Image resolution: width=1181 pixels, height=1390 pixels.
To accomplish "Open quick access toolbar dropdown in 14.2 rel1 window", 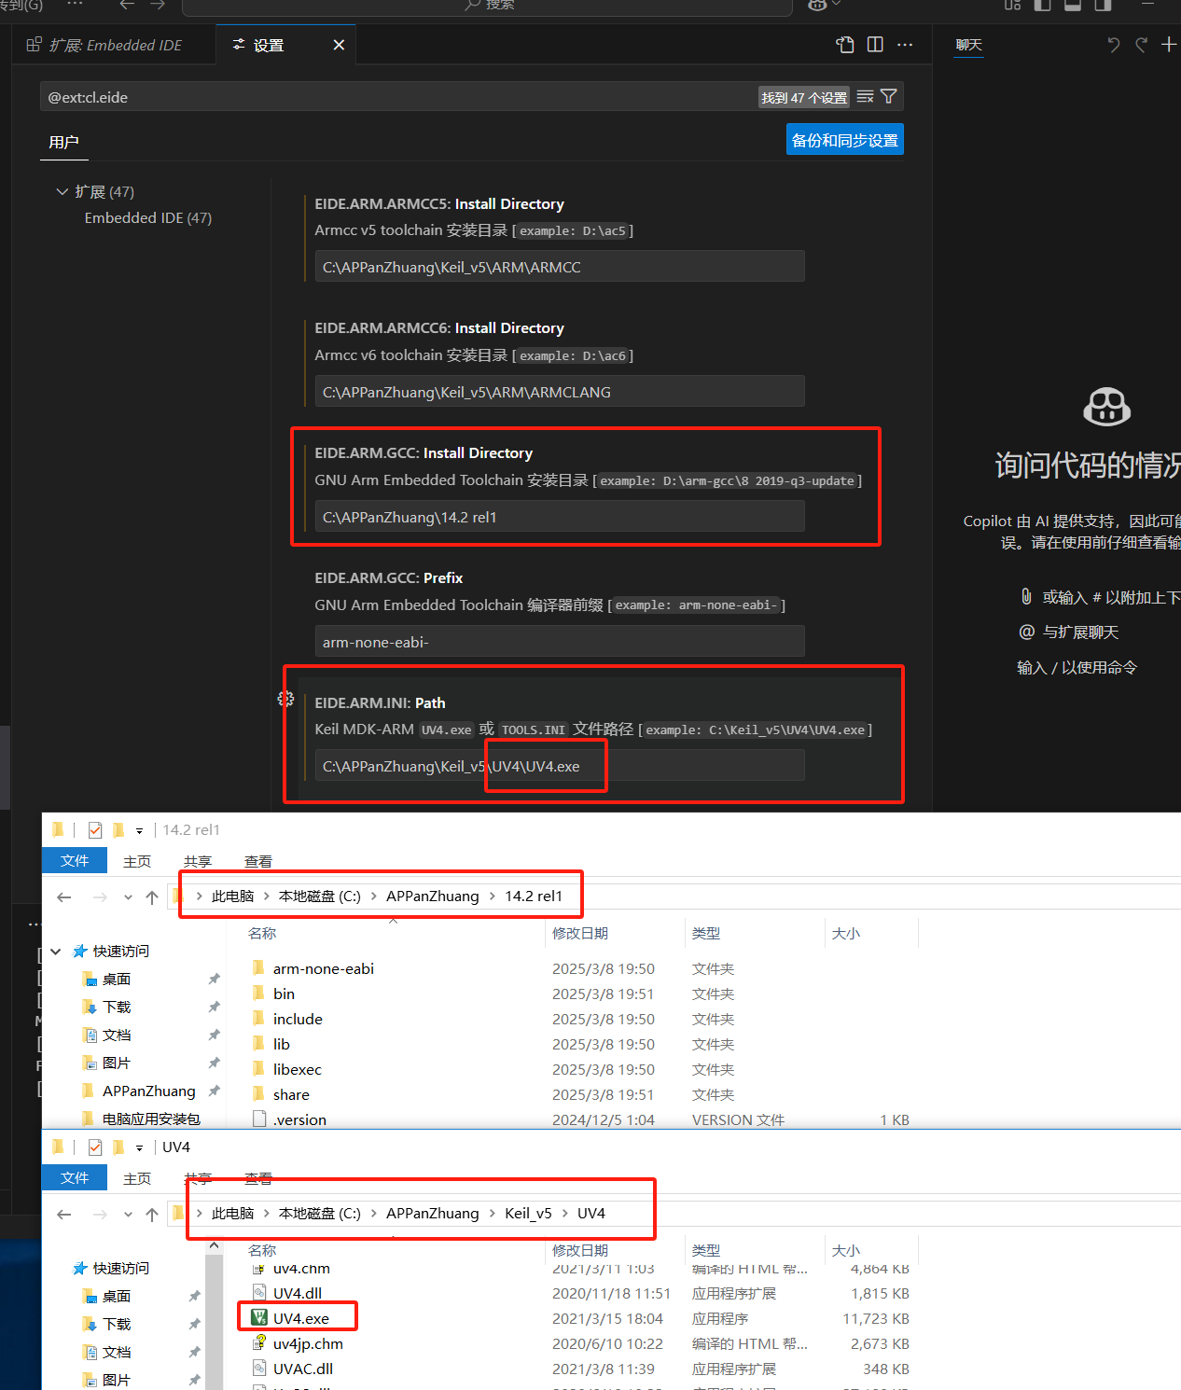I will pos(139,830).
